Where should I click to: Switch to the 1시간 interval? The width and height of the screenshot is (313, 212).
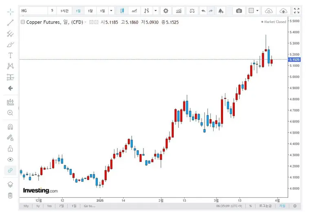pyautogui.click(x=64, y=11)
